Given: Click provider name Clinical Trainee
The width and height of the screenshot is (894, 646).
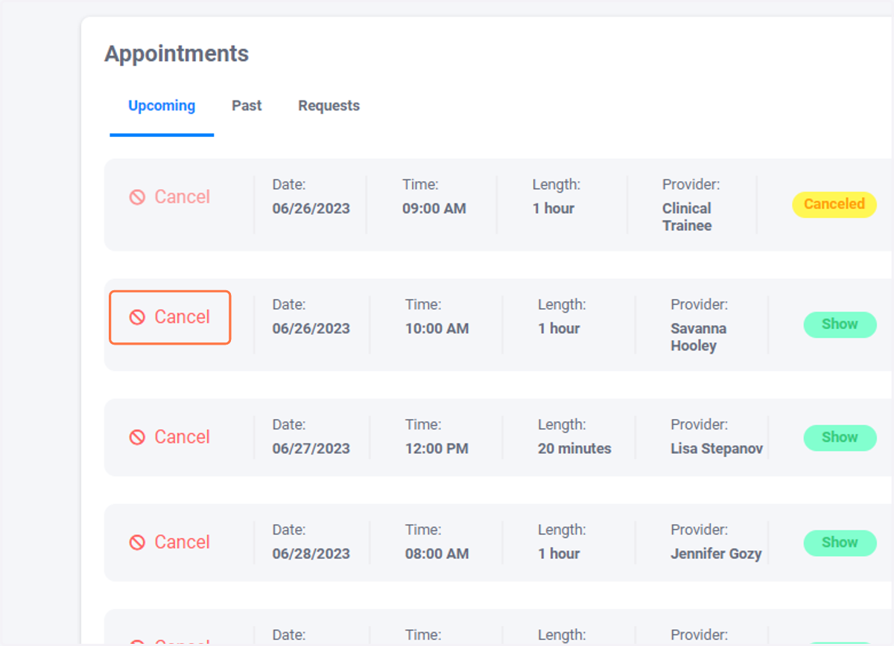Looking at the screenshot, I should (x=687, y=217).
